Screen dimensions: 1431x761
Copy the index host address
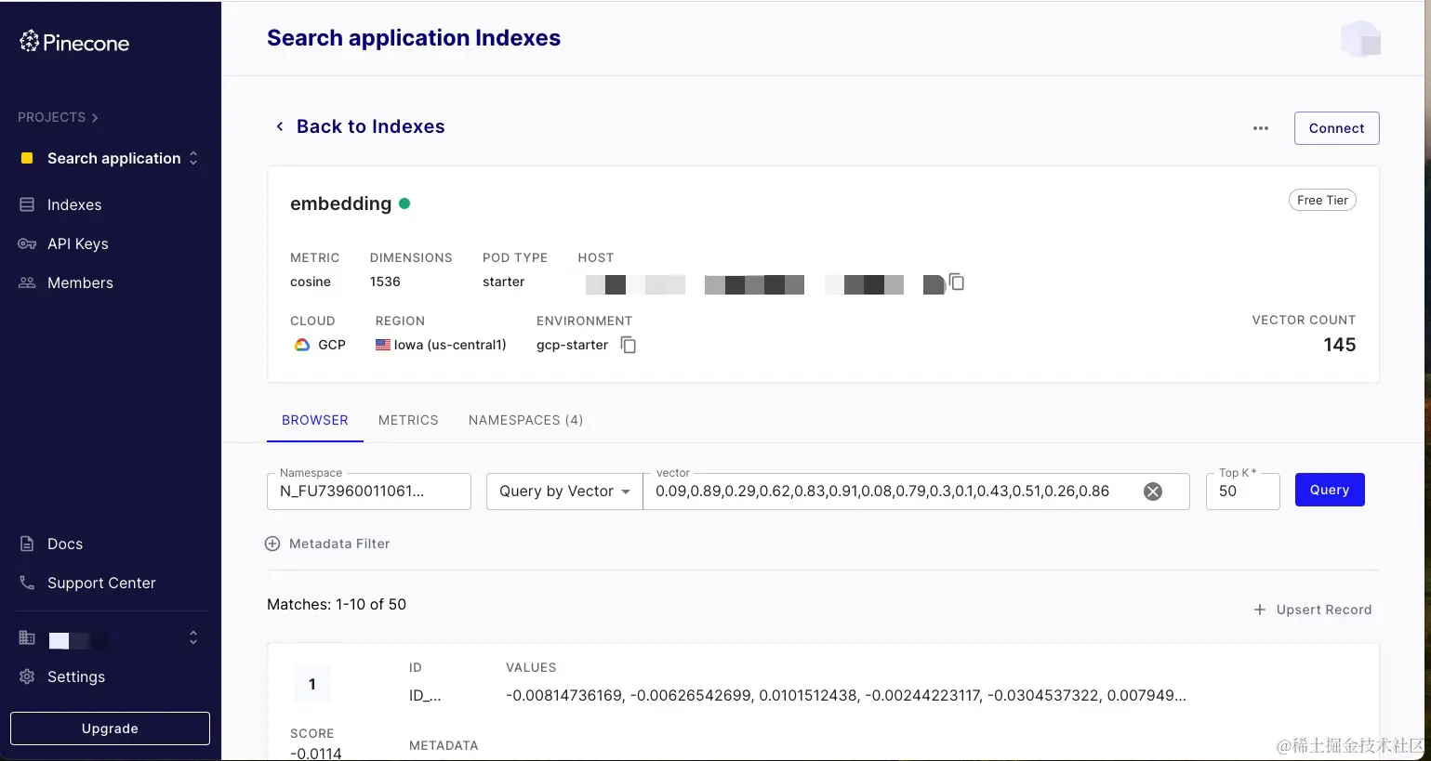[x=957, y=282]
